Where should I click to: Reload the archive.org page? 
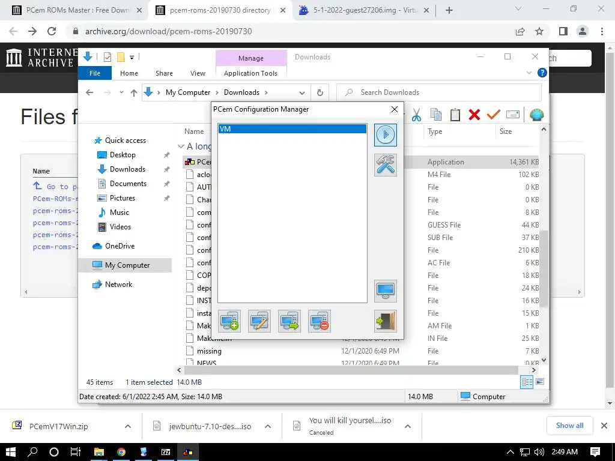pos(52,31)
